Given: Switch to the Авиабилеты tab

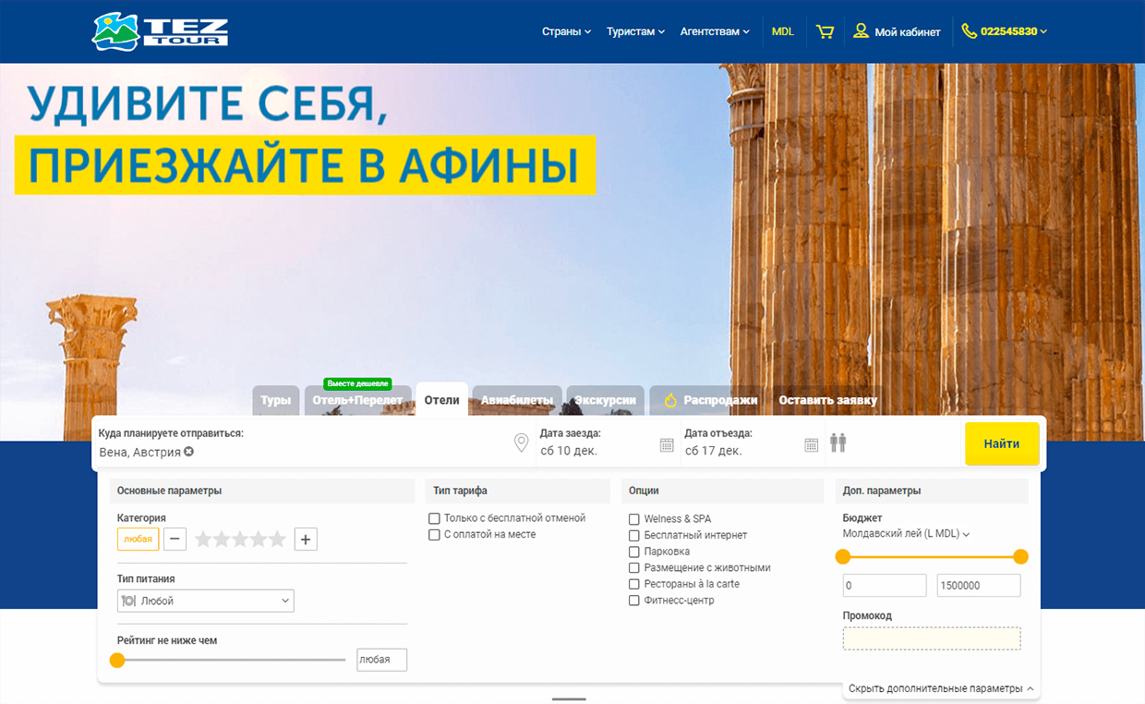Looking at the screenshot, I should coord(517,400).
